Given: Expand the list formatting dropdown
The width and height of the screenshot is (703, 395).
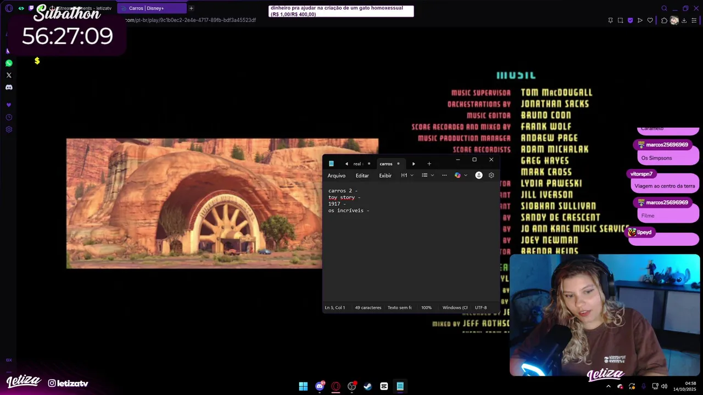Looking at the screenshot, I should pyautogui.click(x=428, y=176).
